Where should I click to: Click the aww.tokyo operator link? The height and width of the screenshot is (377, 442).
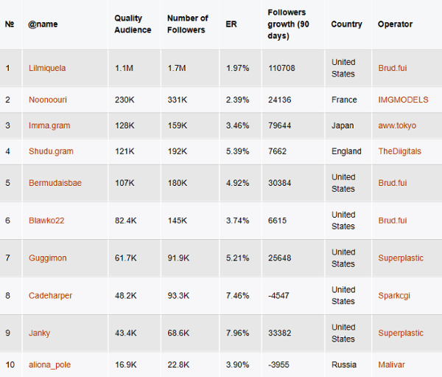pos(397,125)
